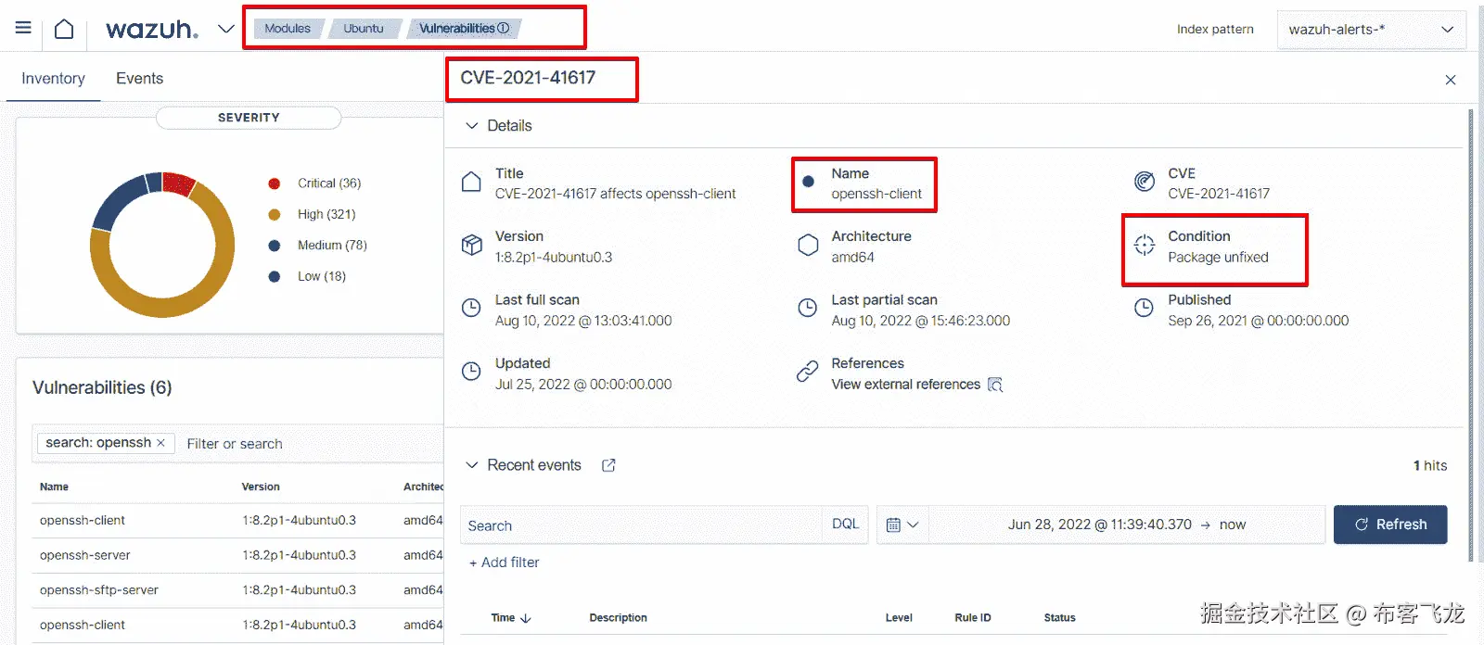Show the info icon beside Vulnerabilities
1484x645 pixels.
point(504,29)
